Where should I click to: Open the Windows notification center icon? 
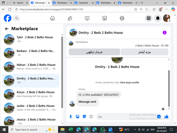tap(171, 129)
